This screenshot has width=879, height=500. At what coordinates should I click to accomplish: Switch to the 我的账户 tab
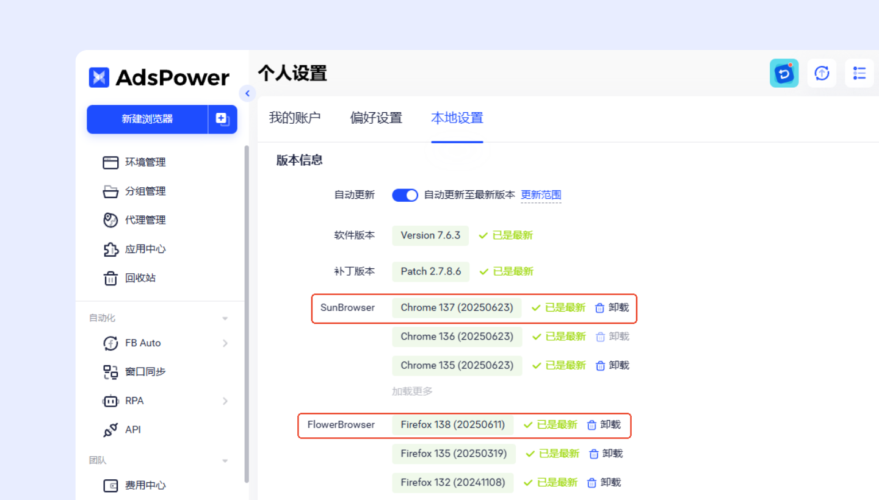(x=295, y=118)
